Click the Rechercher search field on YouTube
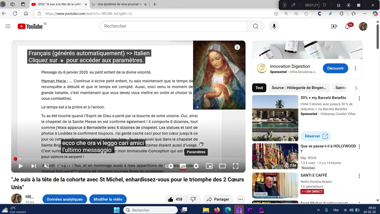The height and width of the screenshot is (214, 380). (173, 26)
